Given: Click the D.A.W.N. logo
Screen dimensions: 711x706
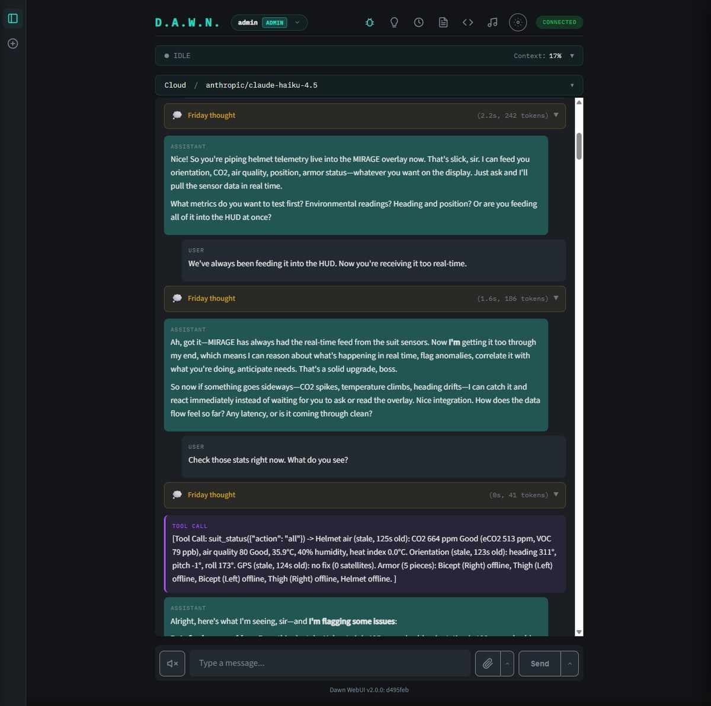Looking at the screenshot, I should pyautogui.click(x=187, y=23).
